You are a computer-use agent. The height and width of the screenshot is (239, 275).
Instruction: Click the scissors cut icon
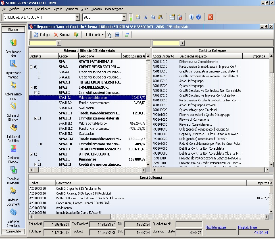(x=146, y=17)
